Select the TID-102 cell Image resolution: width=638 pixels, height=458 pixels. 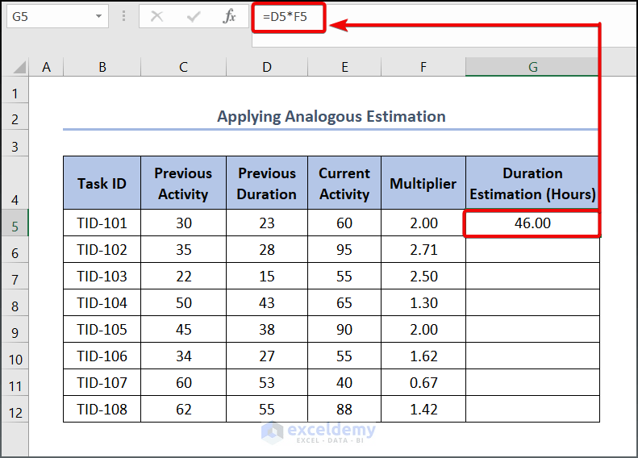[102, 249]
